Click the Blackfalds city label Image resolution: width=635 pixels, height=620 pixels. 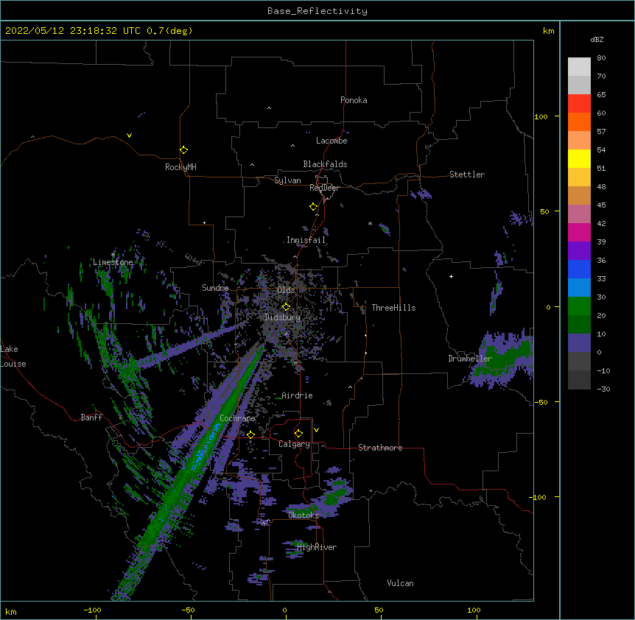[x=325, y=164]
